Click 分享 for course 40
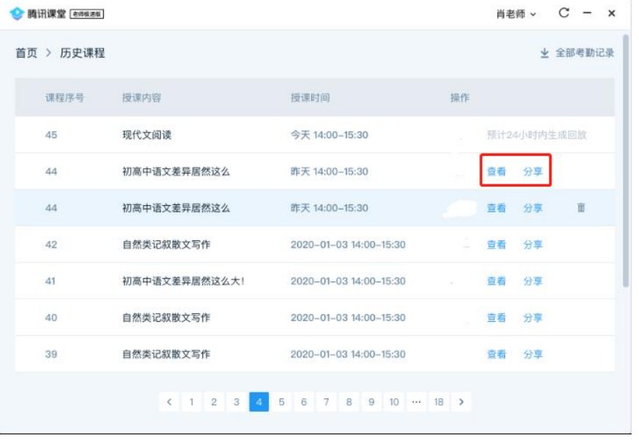 (532, 318)
